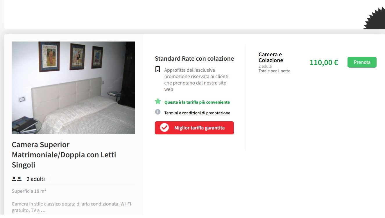Click the two-person occupancy icon
This screenshot has height=218, width=385.
coord(17,179)
